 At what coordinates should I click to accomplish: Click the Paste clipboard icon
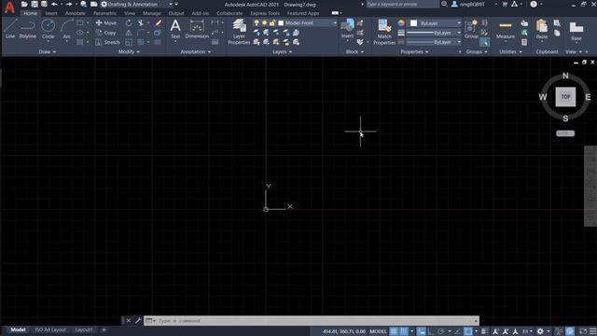pyautogui.click(x=541, y=29)
